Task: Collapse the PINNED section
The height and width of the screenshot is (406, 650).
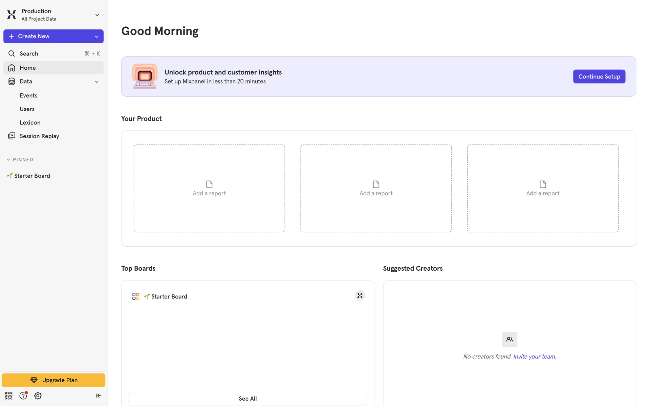Action: [8, 160]
